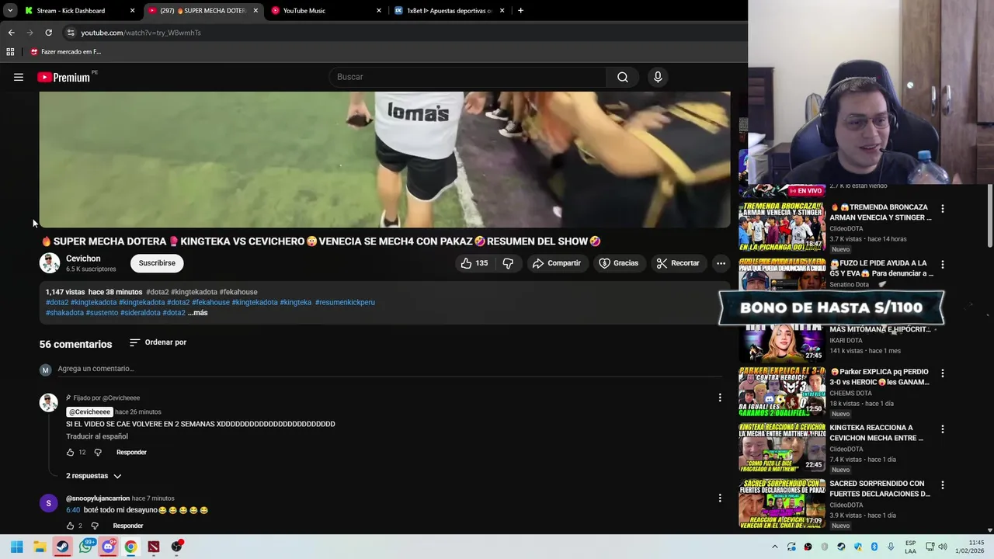Viewport: 994px width, 559px height.
Task: Open volume control in system tray
Action: (943, 547)
